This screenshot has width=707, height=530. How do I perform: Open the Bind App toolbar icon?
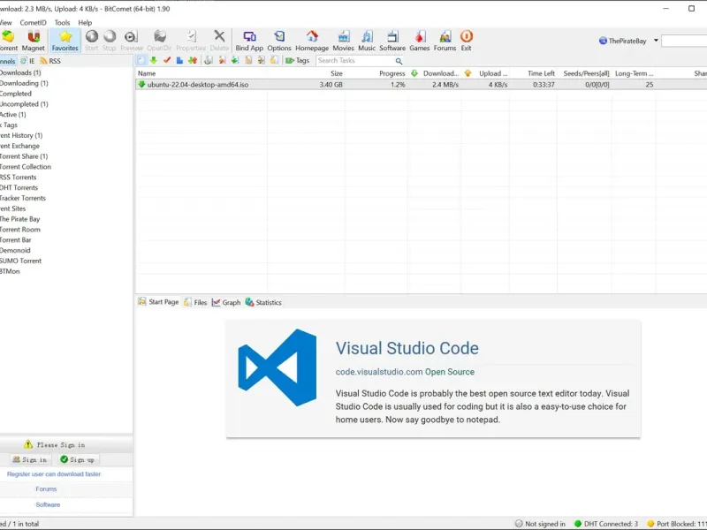click(x=249, y=41)
